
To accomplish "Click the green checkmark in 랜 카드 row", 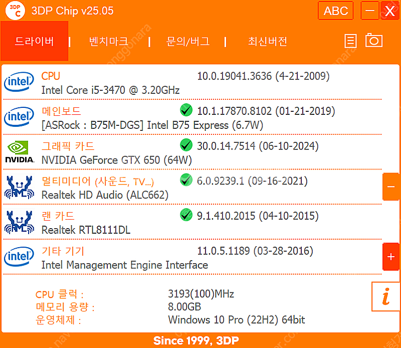I will [x=186, y=215].
